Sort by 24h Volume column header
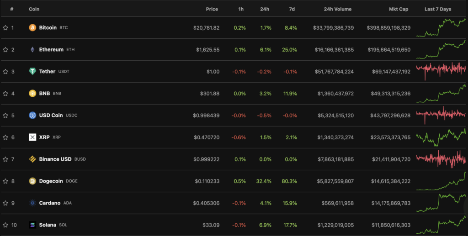This screenshot has height=236, width=468. click(338, 9)
